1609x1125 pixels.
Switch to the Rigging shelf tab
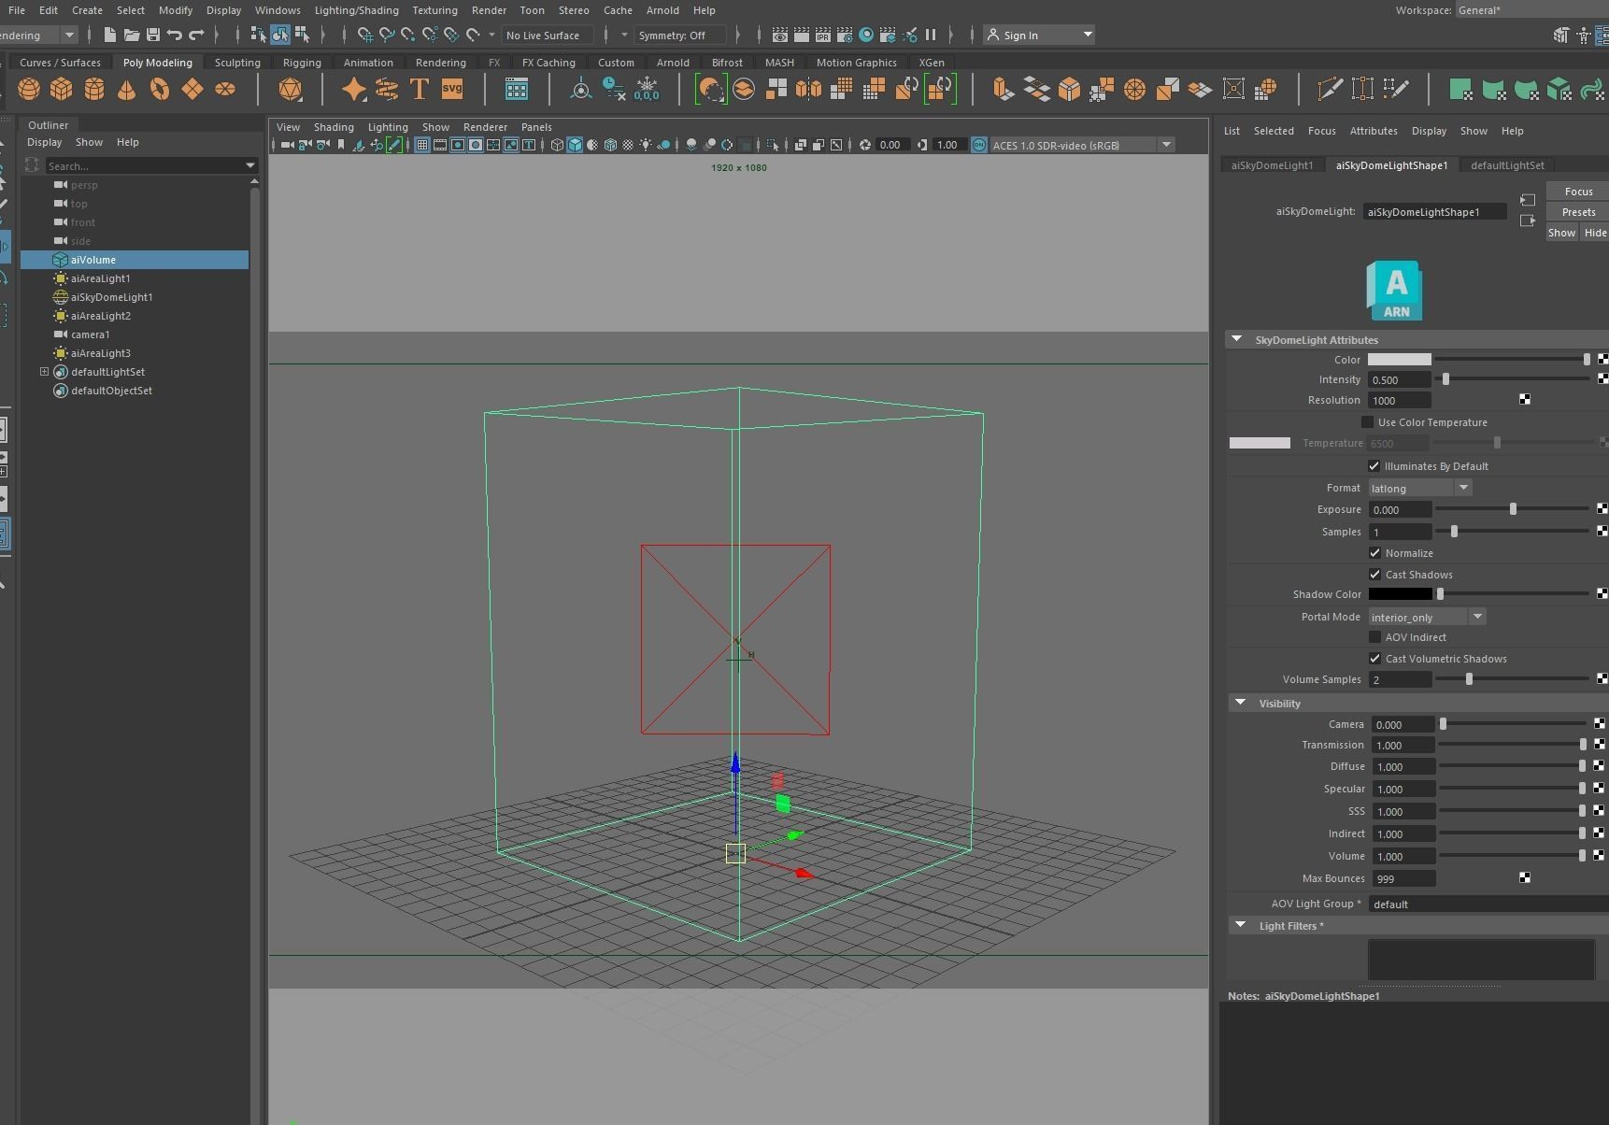(302, 63)
